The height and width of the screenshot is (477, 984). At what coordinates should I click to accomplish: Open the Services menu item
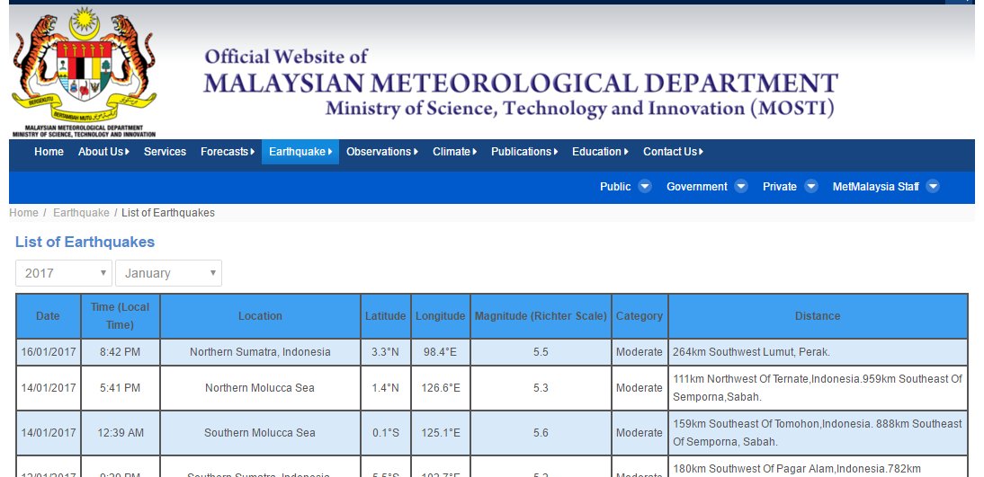click(x=165, y=152)
